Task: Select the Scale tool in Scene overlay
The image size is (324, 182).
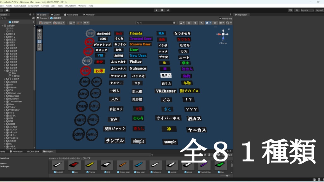Action: [x=40, y=41]
